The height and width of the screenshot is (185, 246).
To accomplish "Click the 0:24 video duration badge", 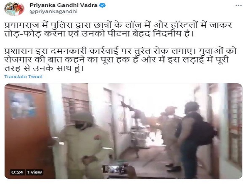I will point(17,172).
